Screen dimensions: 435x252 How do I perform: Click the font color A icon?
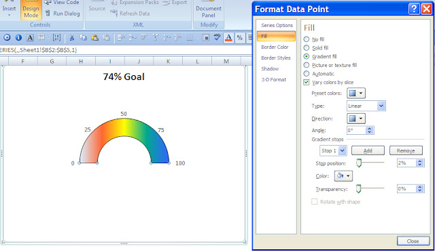click(x=228, y=37)
